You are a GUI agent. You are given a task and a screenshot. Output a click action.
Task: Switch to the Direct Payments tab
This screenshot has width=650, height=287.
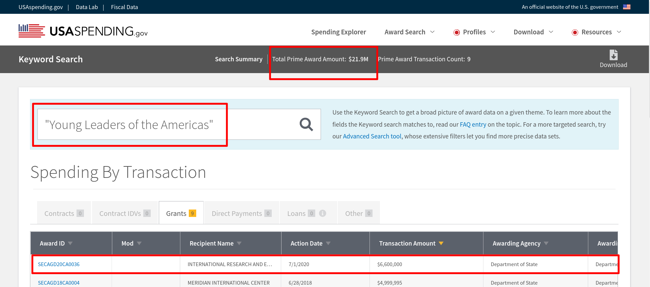(x=242, y=213)
